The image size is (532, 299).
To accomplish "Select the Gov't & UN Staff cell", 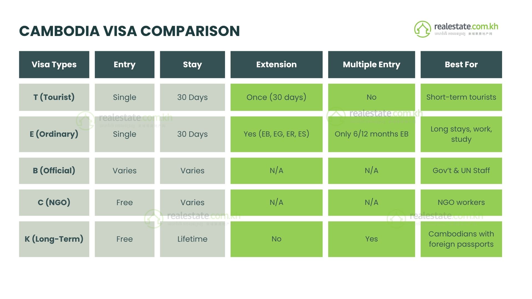I will (x=461, y=171).
